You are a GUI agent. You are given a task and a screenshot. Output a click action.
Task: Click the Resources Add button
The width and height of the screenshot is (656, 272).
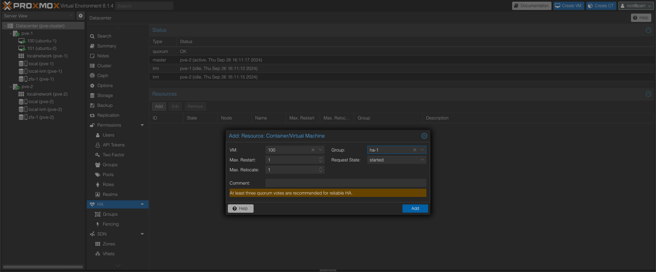pos(159,106)
